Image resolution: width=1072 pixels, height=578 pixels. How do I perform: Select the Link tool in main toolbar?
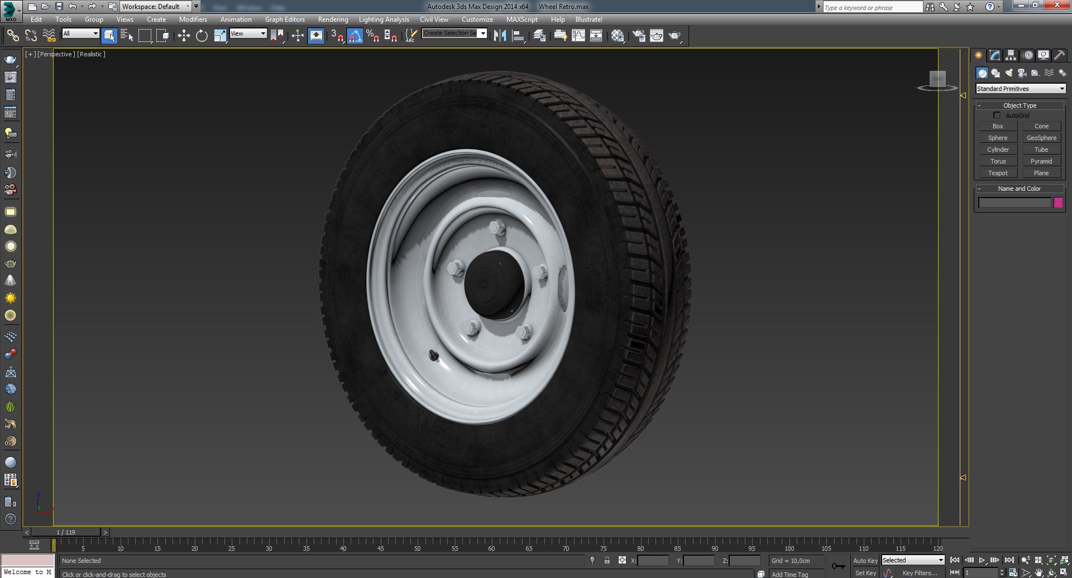point(12,36)
